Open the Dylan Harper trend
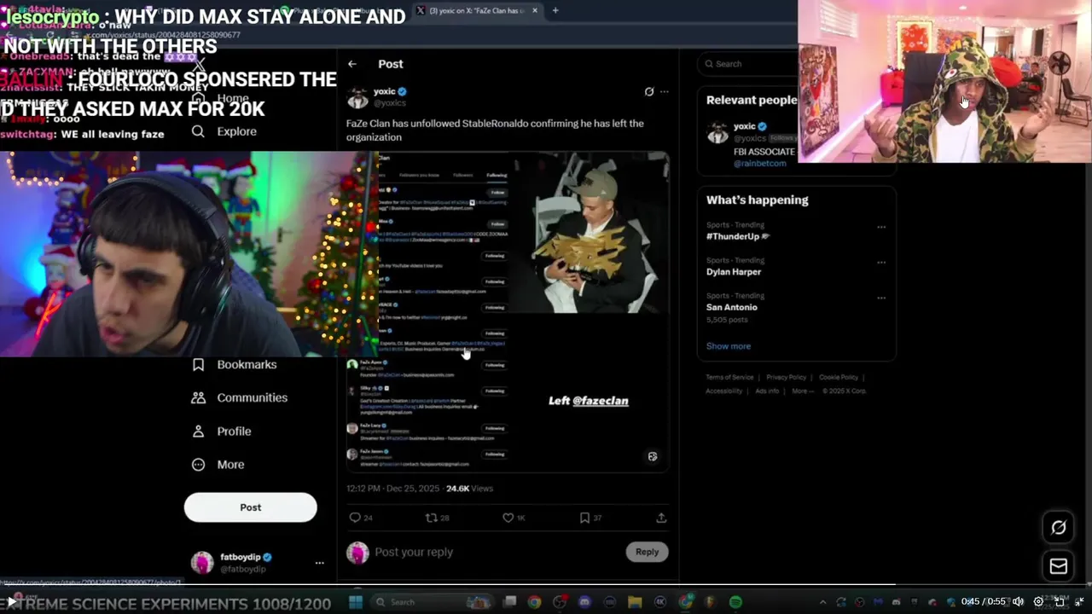 point(734,272)
